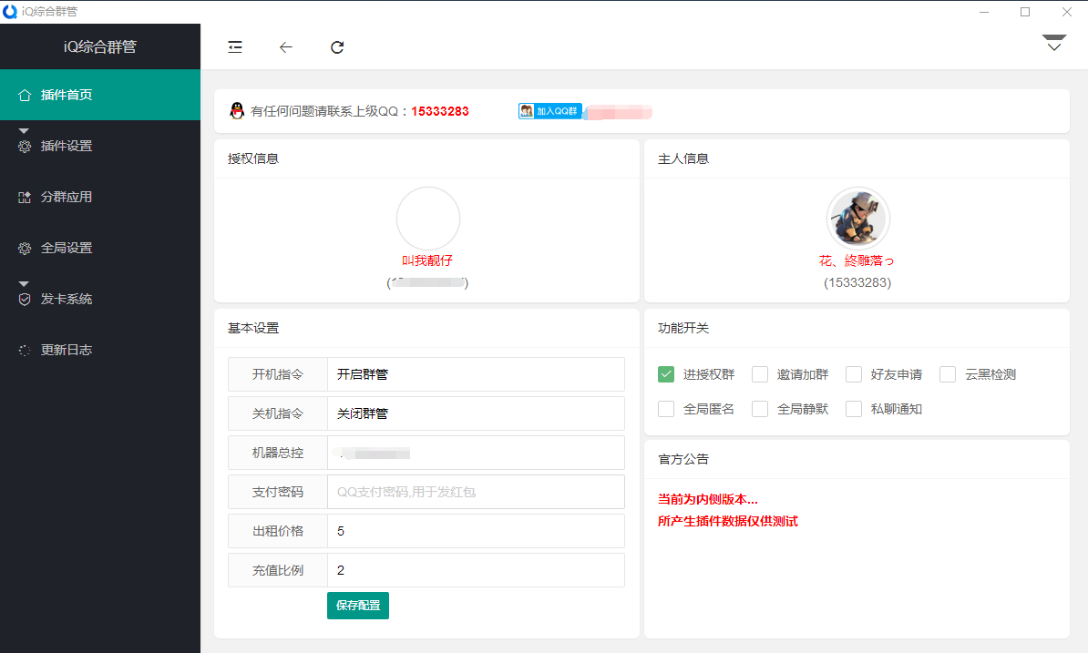Click the 关机指令 input field
Image resolution: width=1088 pixels, height=653 pixels.
pyautogui.click(x=476, y=413)
